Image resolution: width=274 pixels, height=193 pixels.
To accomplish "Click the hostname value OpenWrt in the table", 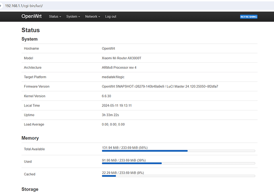I will pos(108,48).
